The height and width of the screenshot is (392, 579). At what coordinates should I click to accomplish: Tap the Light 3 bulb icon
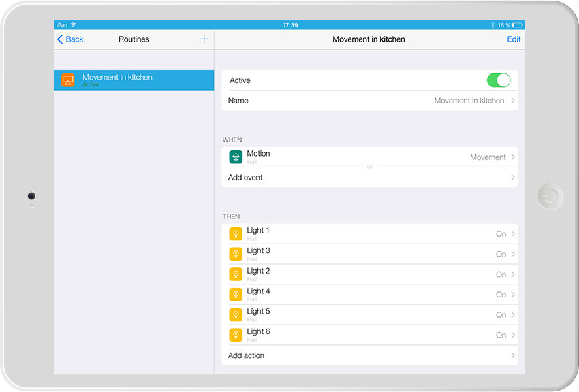(x=236, y=255)
